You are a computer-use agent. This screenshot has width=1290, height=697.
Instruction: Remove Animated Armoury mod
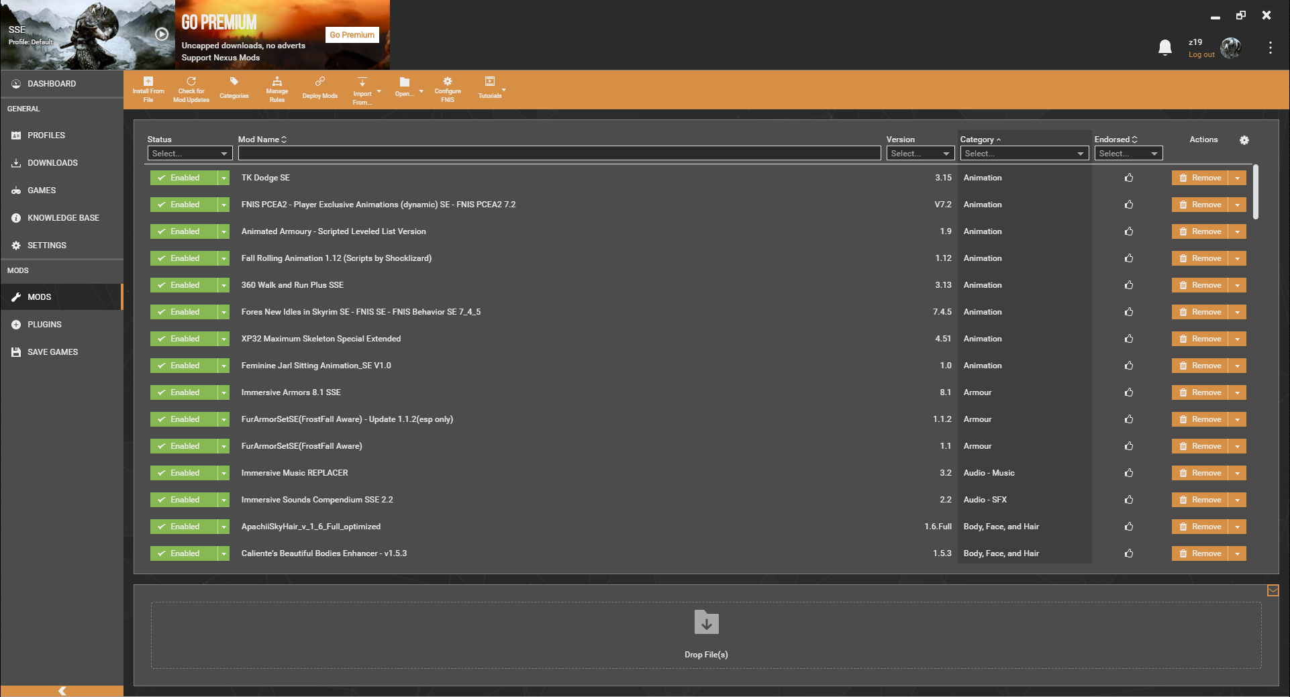(x=1200, y=231)
